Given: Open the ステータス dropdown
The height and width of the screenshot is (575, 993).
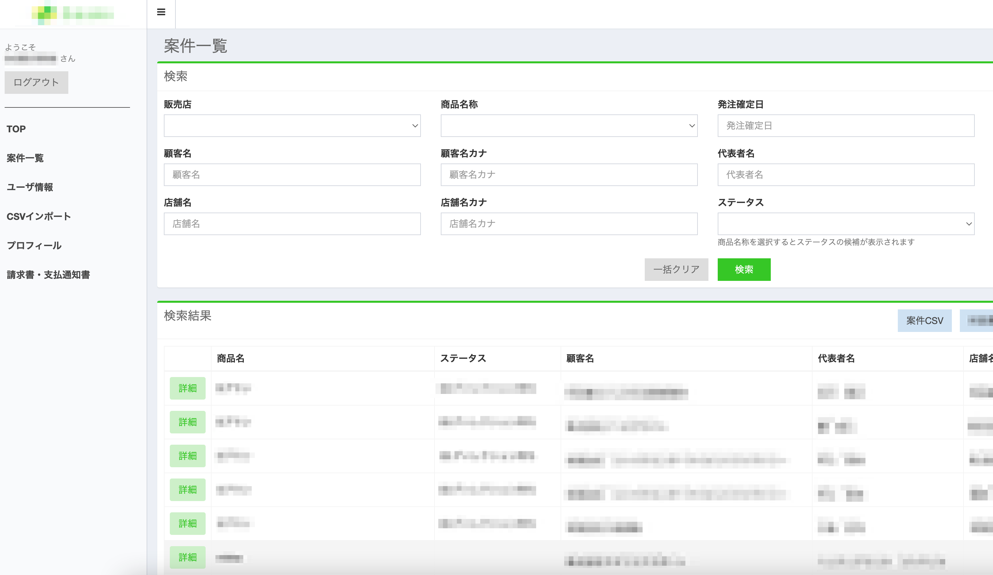Looking at the screenshot, I should pos(846,224).
